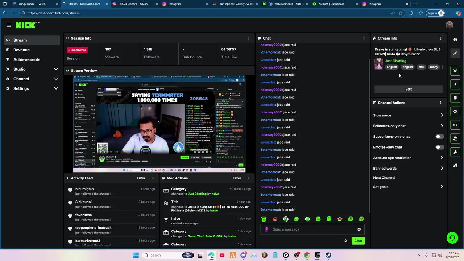Viewport: 464px width, 261px height.
Task: Click the "funny" stream tag
Action: point(434,67)
